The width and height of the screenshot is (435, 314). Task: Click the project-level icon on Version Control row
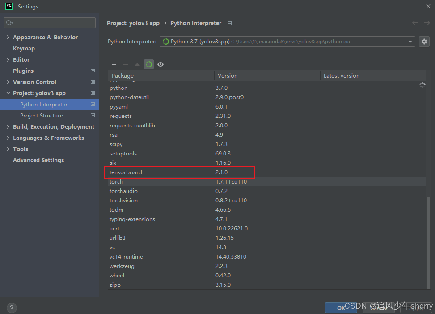tap(93, 82)
